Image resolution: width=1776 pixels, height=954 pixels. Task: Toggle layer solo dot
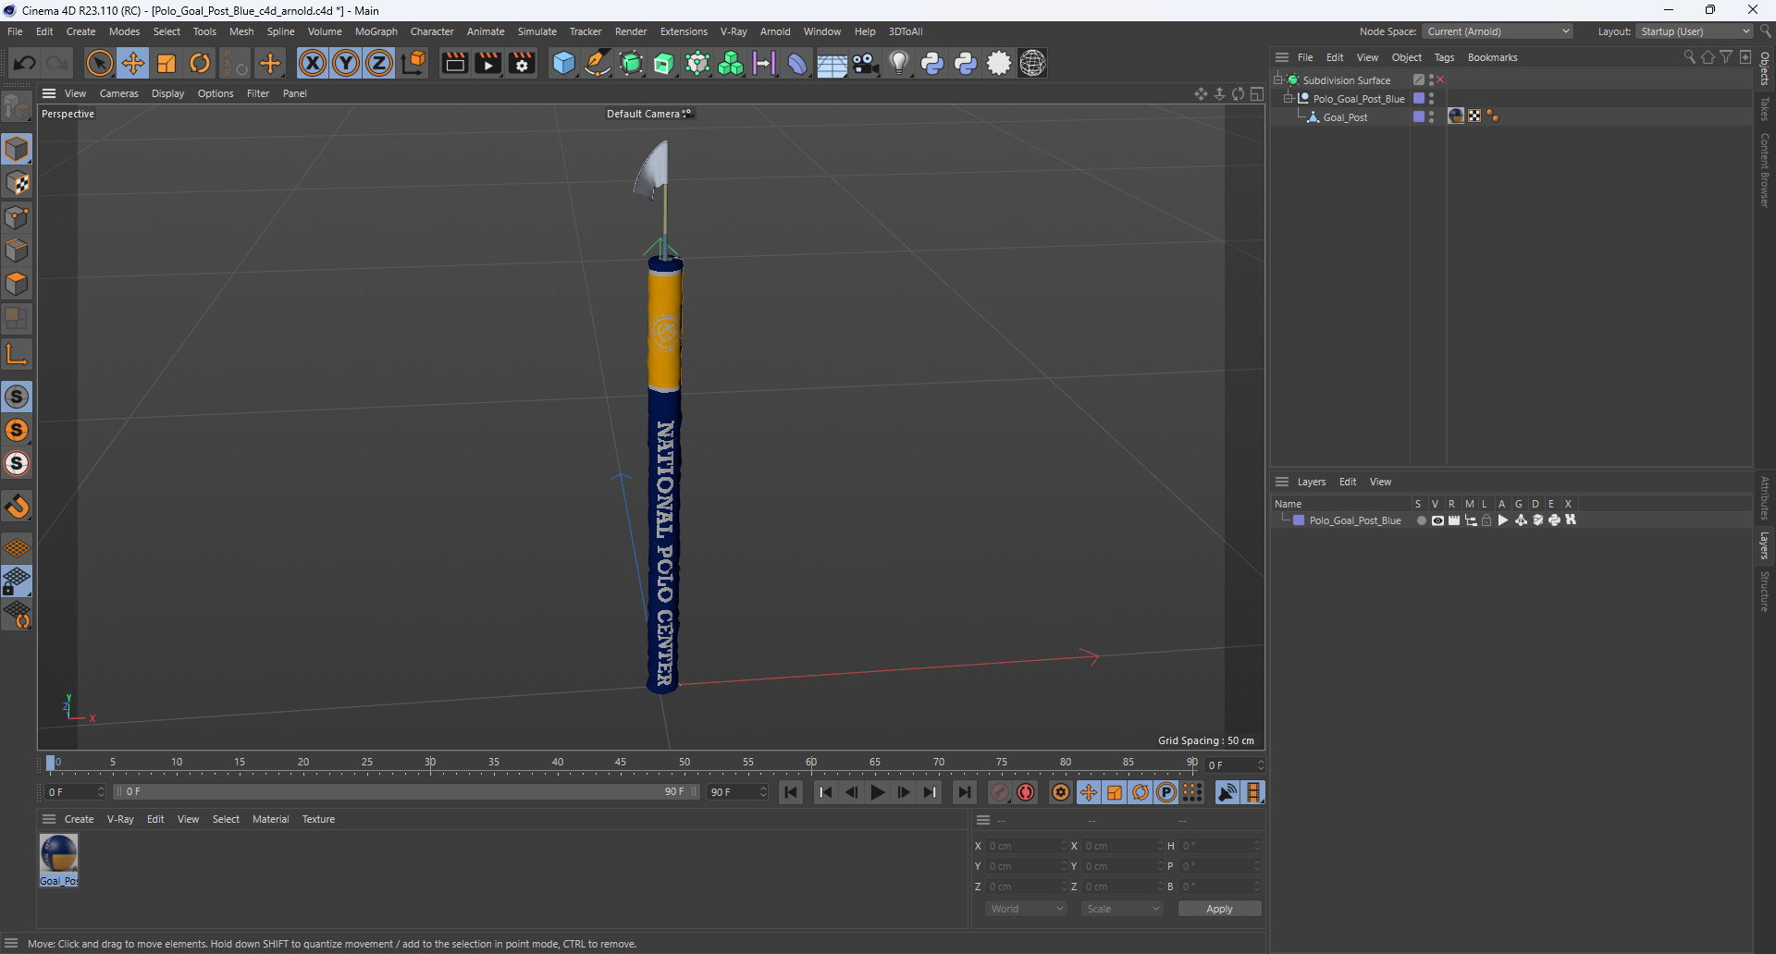1421,520
